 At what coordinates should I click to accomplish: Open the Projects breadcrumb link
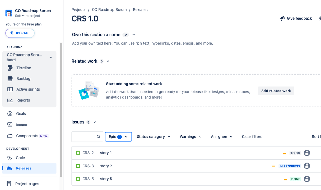[78, 10]
